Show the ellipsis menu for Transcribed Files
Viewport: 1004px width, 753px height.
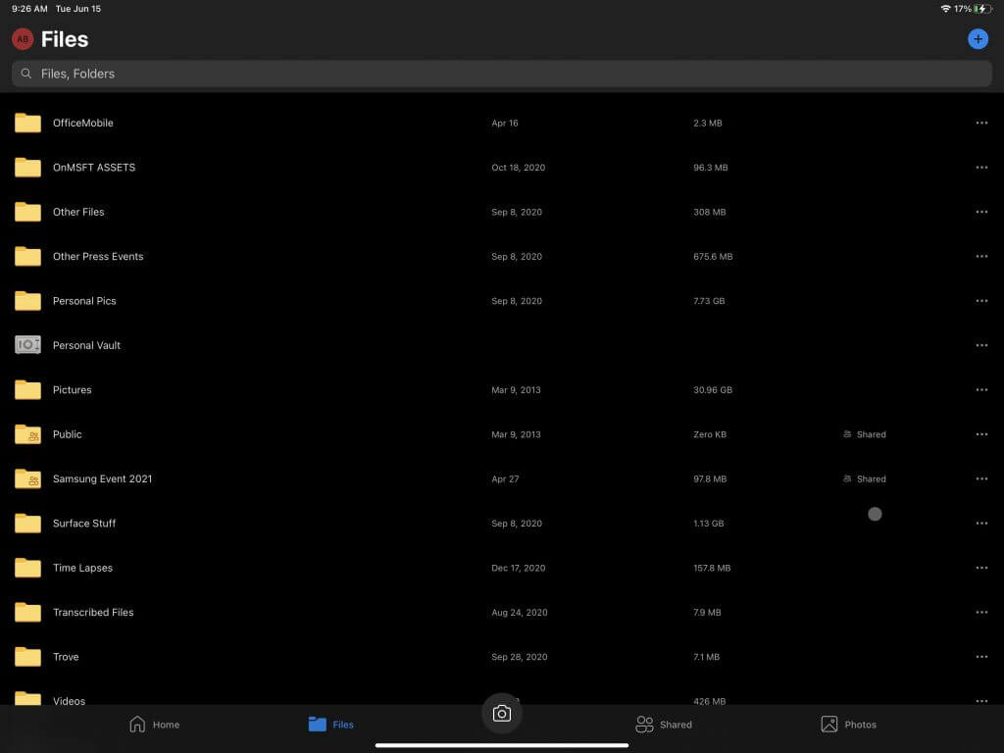(x=980, y=612)
